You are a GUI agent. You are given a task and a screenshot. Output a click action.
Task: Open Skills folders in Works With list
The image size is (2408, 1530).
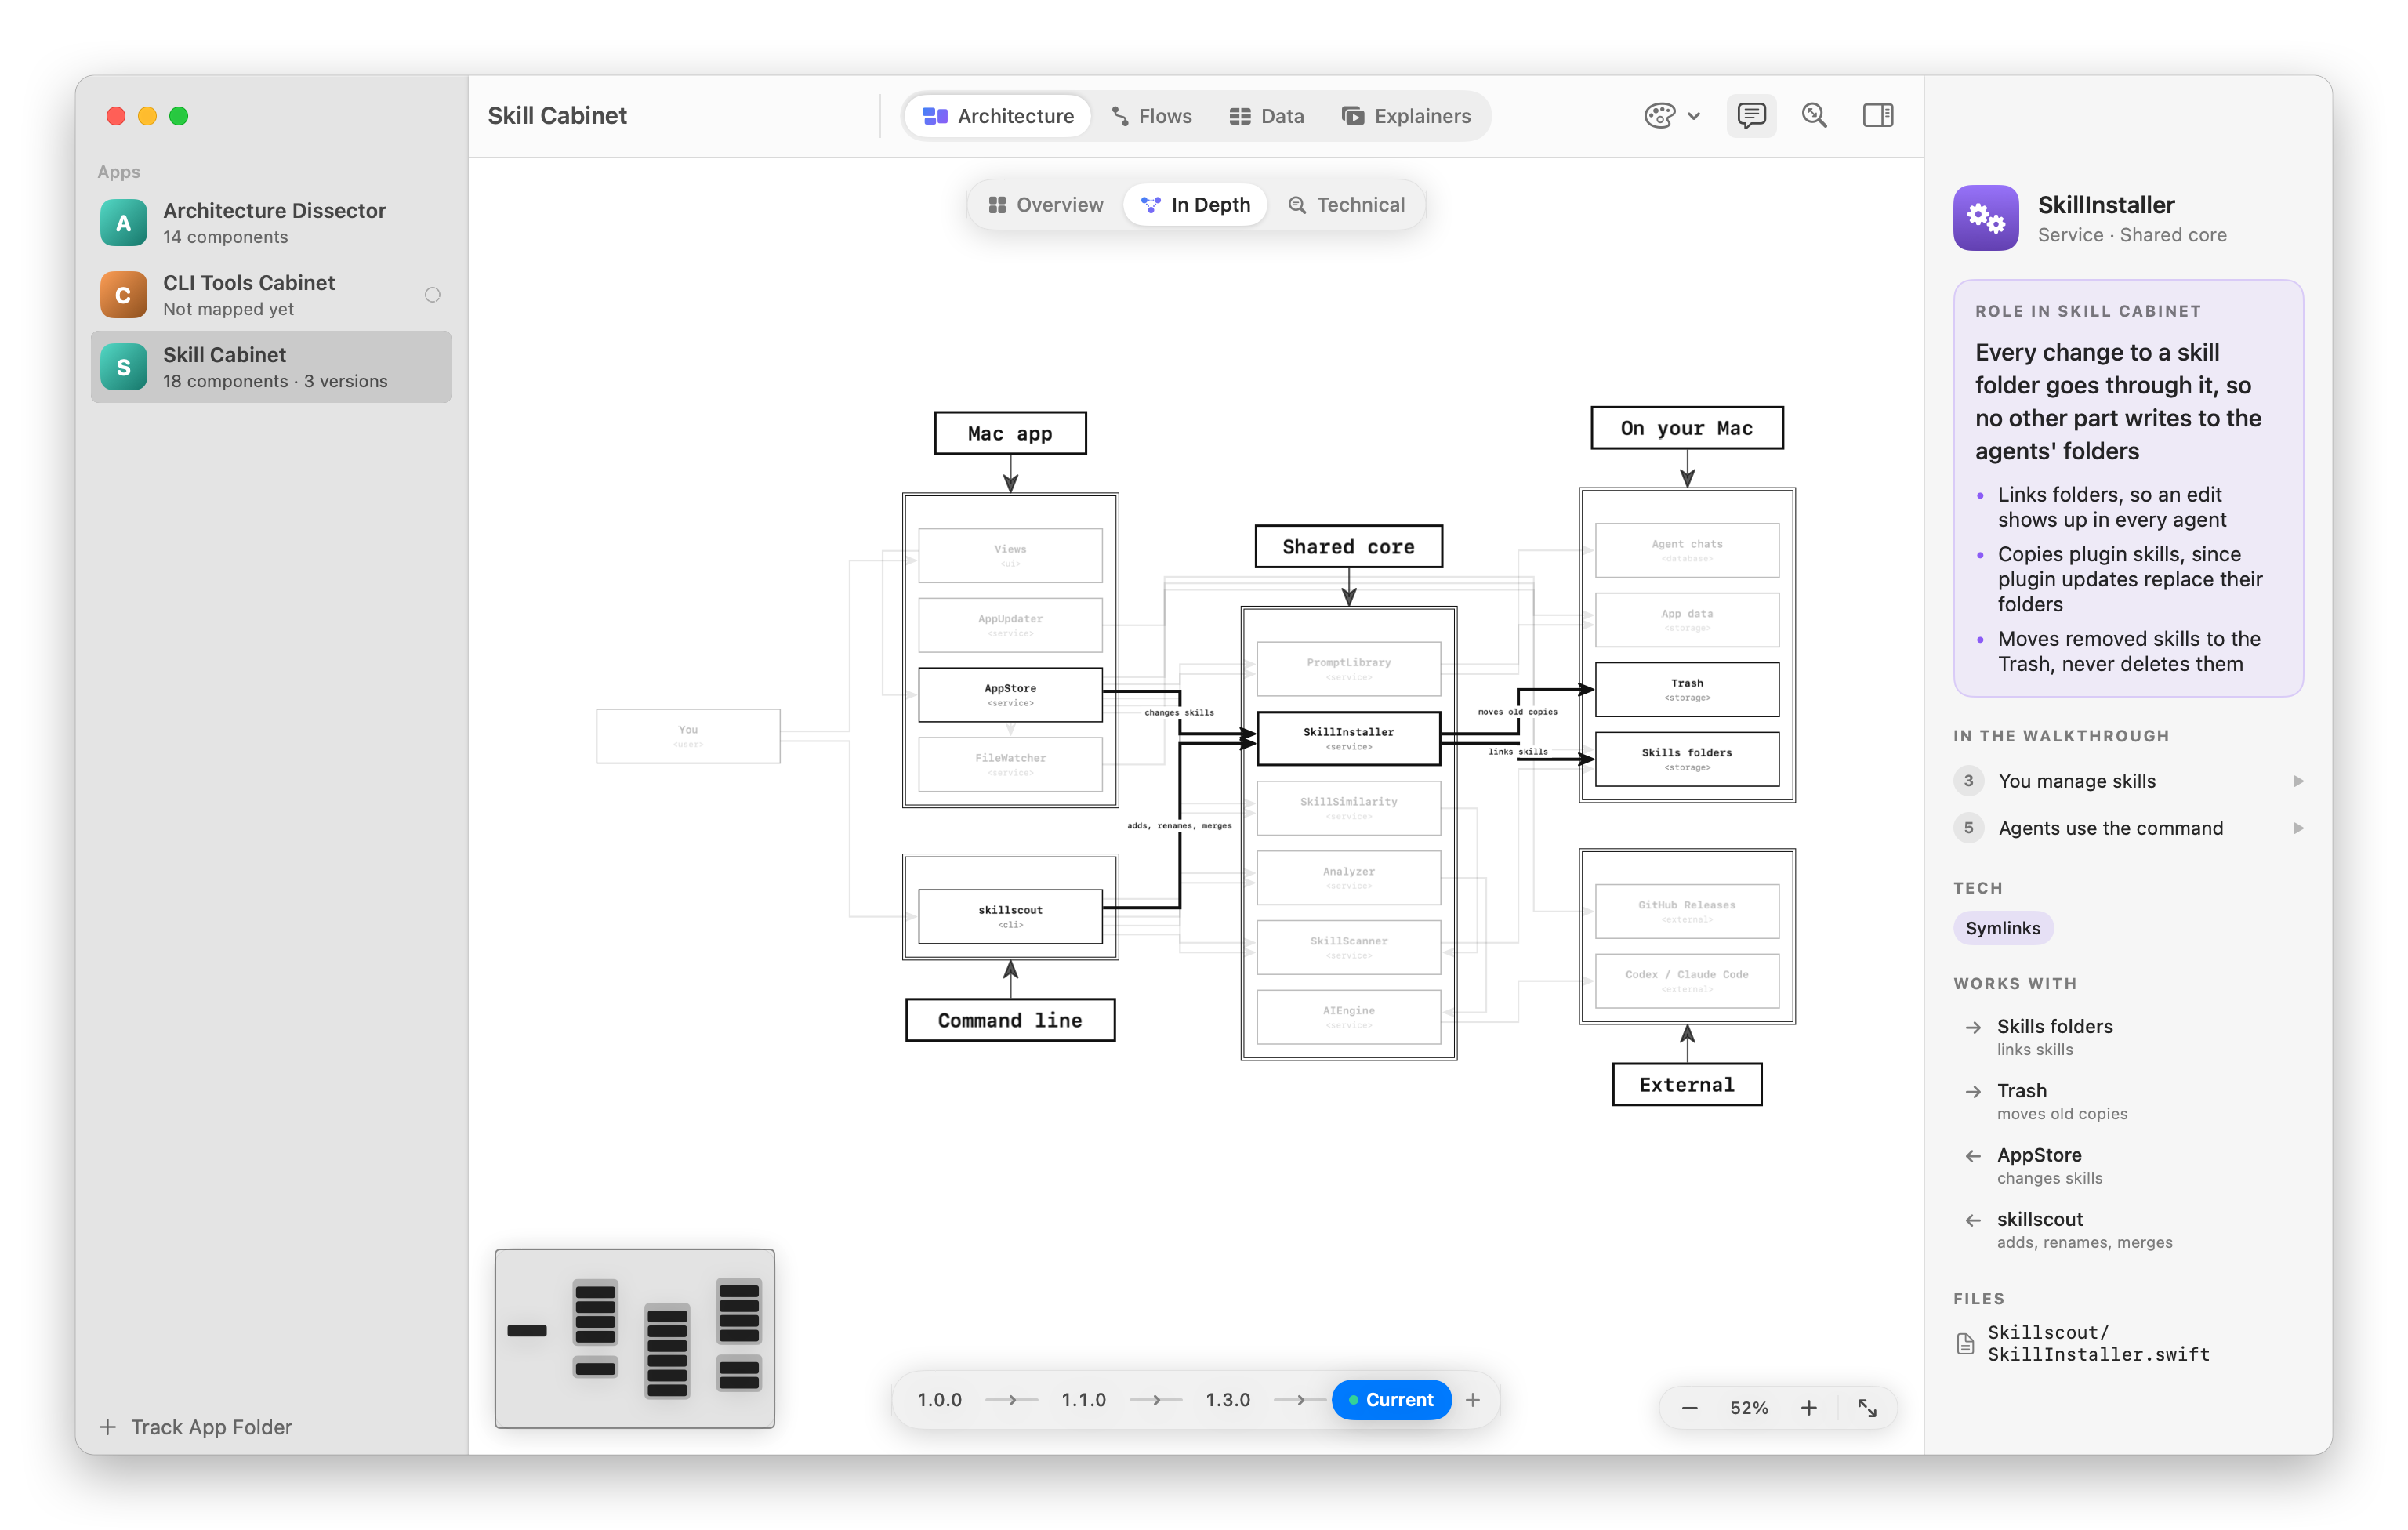2128,1037
